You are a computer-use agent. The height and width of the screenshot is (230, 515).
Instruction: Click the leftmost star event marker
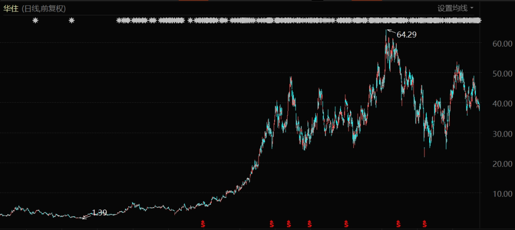coord(35,20)
